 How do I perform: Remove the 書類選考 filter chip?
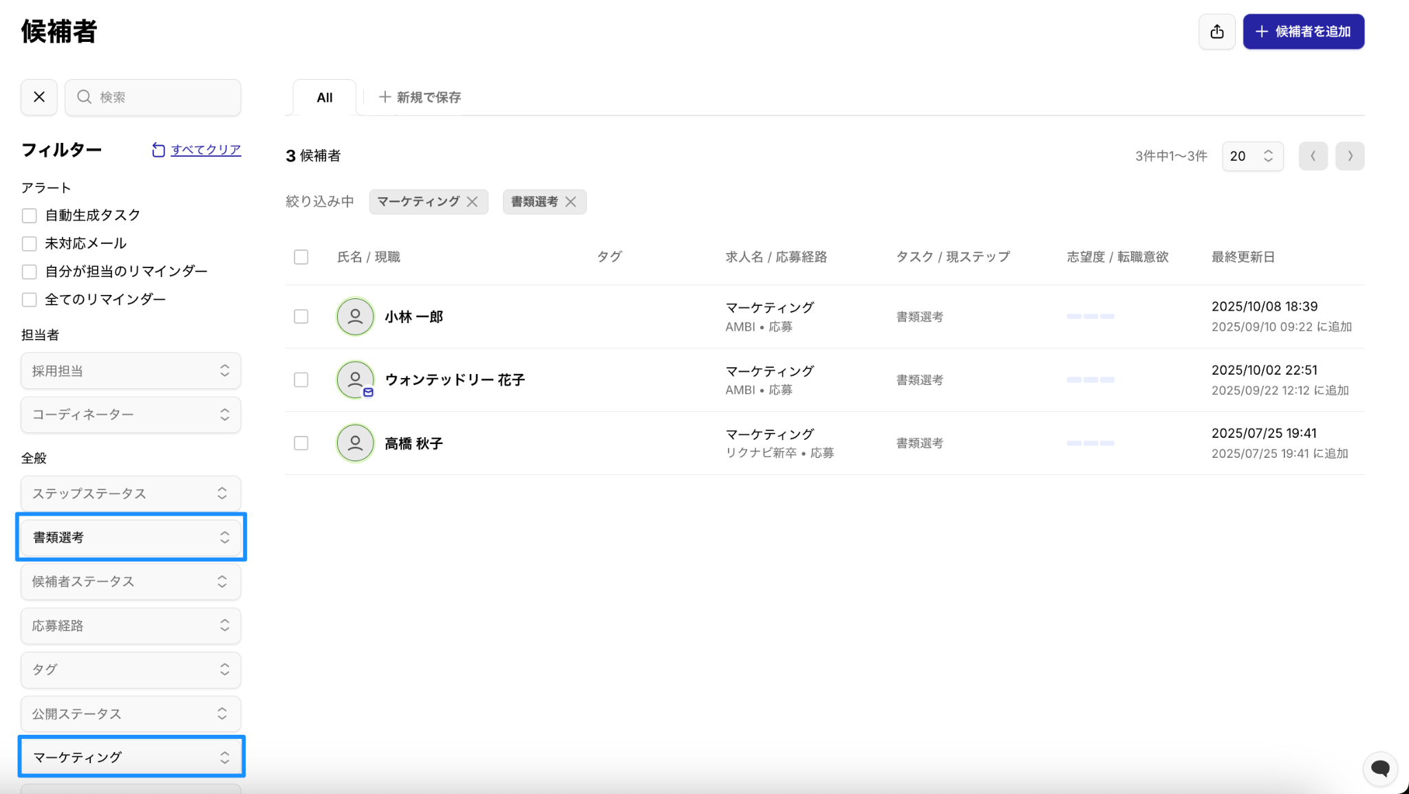click(x=570, y=201)
